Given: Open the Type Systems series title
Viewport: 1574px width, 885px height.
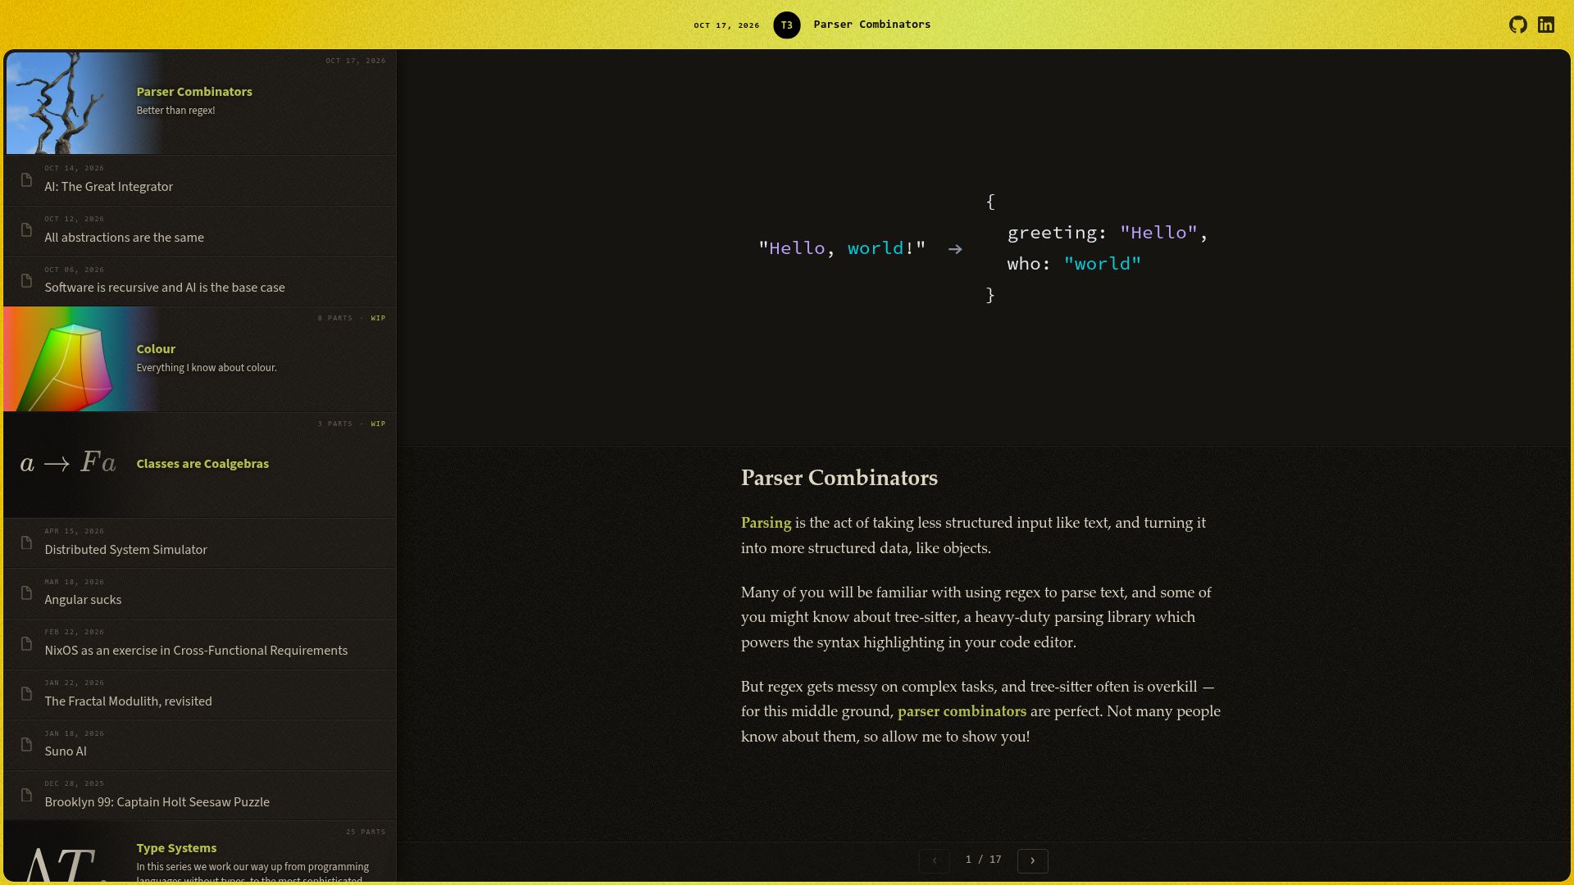Looking at the screenshot, I should tap(176, 848).
